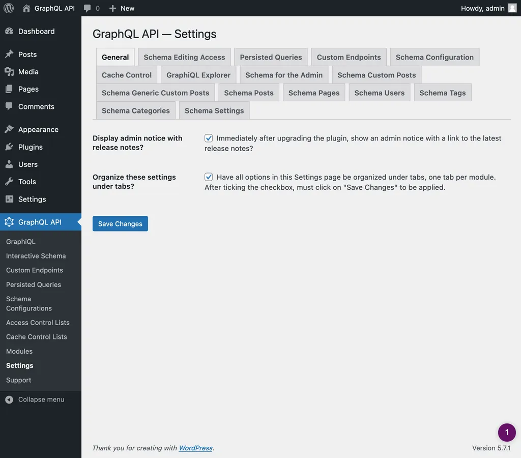Click the Collapse menu label
521x458 pixels.
pos(41,399)
